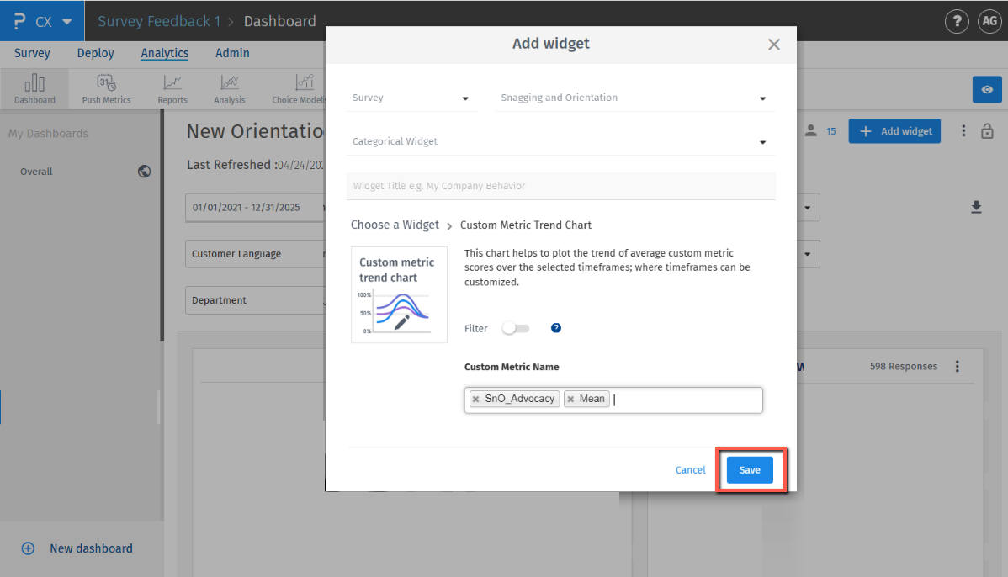Open the Dashboard toolbar icon
This screenshot has height=577, width=1008.
pyautogui.click(x=34, y=88)
